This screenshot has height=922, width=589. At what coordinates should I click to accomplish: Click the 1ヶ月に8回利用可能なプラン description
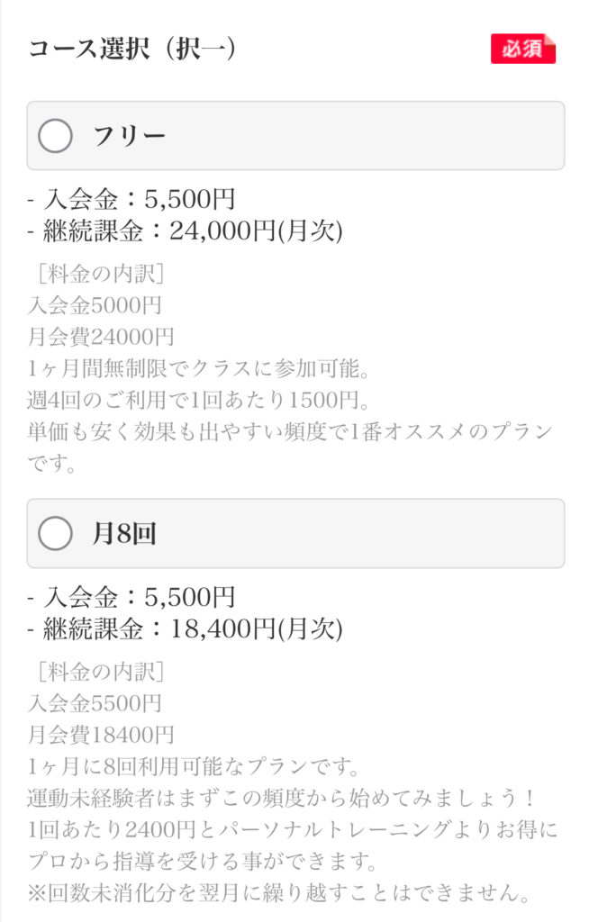coord(194,766)
